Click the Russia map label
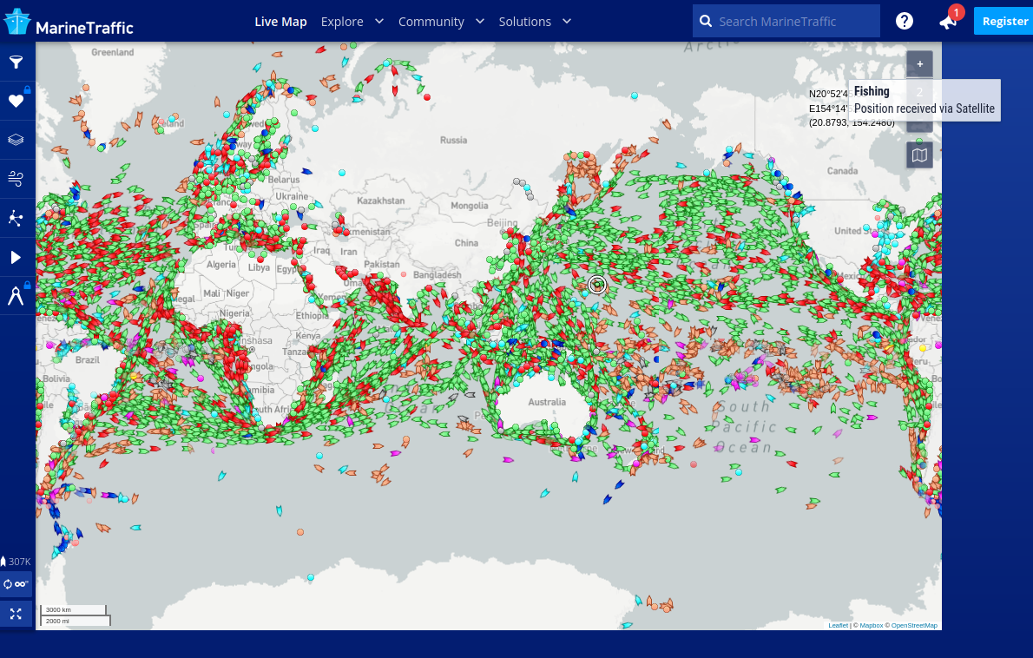The height and width of the screenshot is (658, 1033). point(453,140)
